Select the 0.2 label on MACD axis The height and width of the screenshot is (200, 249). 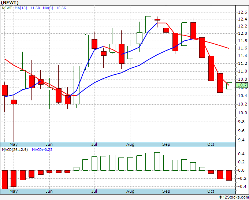(x=241, y=162)
